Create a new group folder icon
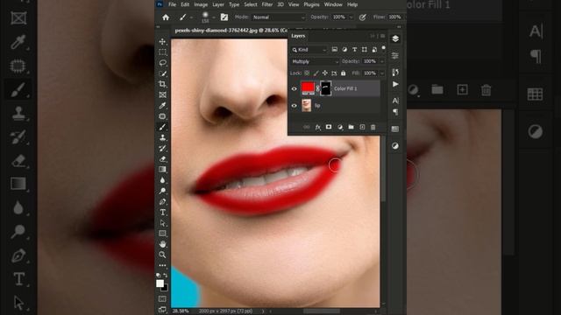The image size is (561, 315). pos(351,127)
